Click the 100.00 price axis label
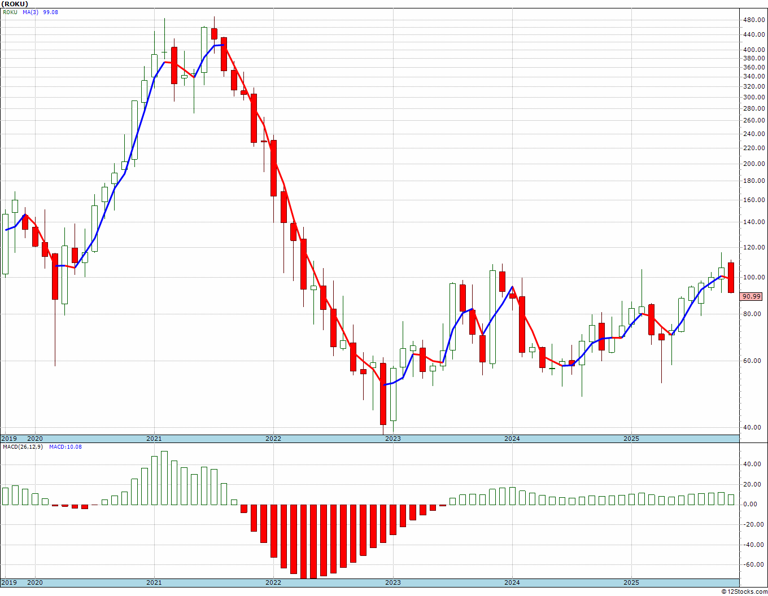 [755, 277]
